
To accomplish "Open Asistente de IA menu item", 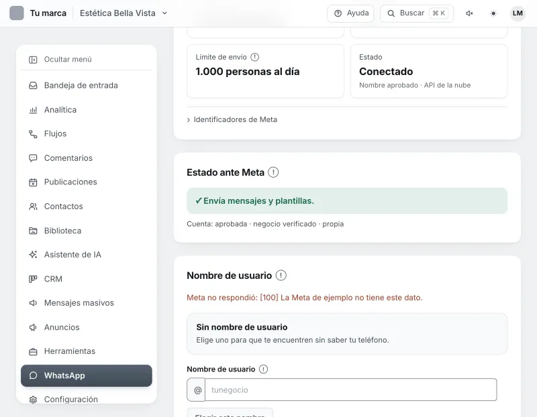I will point(87,255).
